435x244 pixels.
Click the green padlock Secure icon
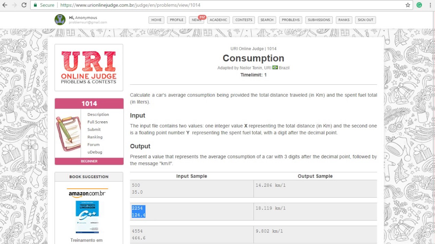click(x=36, y=5)
